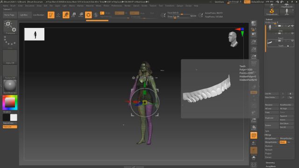Click the Rename subtool button
The width and height of the screenshot is (299, 168).
tap(271, 105)
